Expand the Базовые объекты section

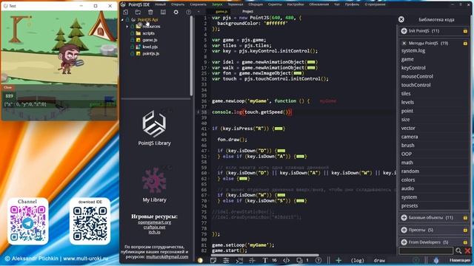404,217
